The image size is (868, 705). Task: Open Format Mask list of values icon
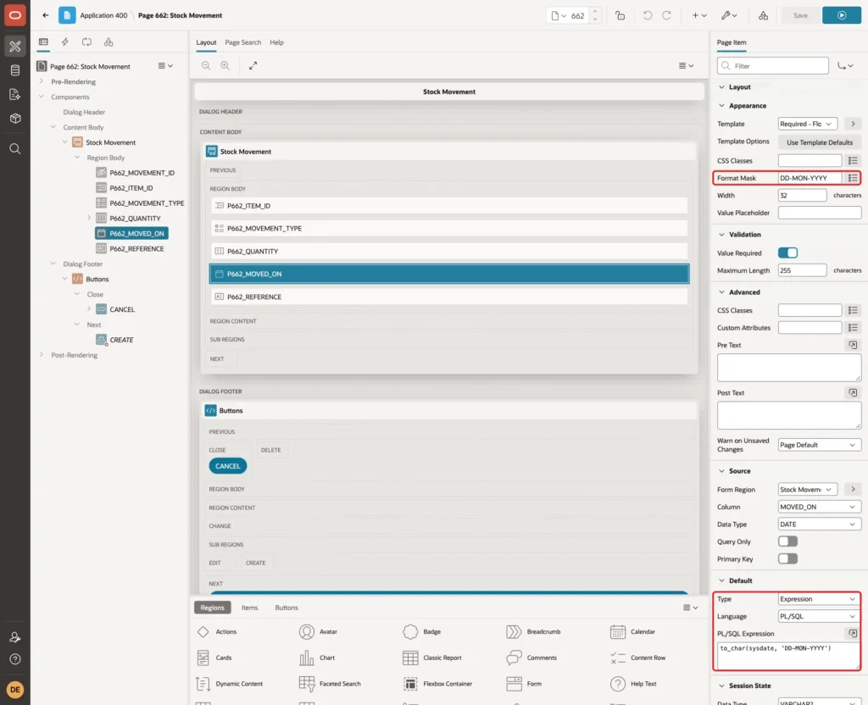tap(853, 178)
